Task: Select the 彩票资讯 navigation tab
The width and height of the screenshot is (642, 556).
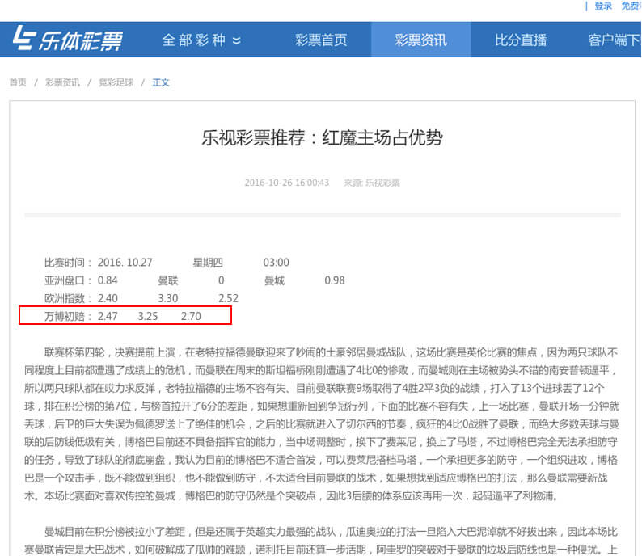Action: point(420,40)
